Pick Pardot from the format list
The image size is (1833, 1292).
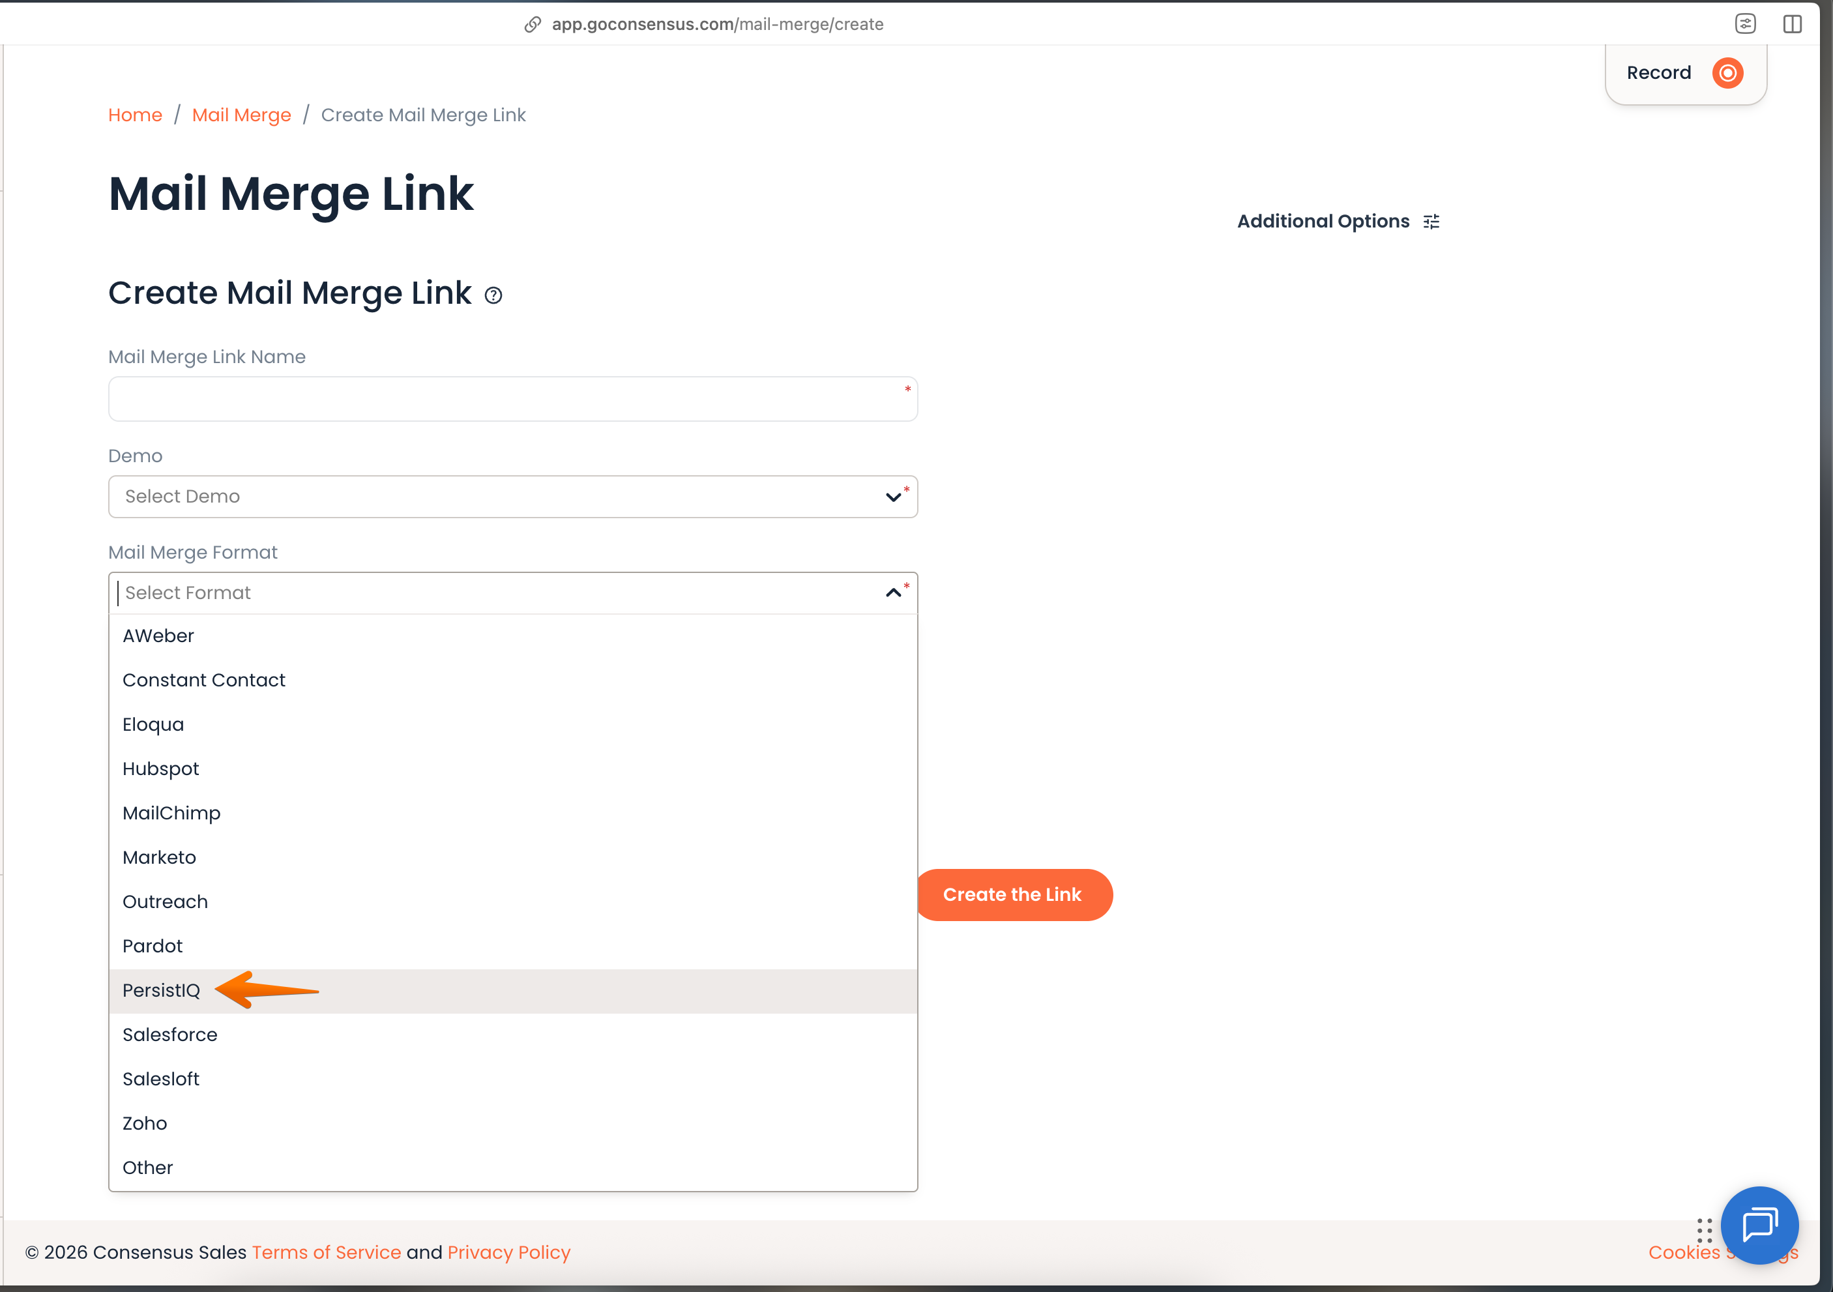(x=512, y=947)
